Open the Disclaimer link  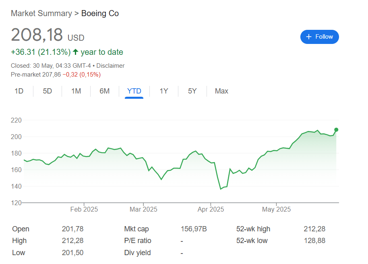click(x=110, y=66)
